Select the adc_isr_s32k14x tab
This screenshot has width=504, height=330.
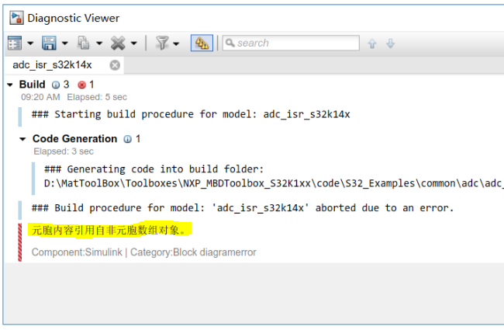click(x=52, y=65)
